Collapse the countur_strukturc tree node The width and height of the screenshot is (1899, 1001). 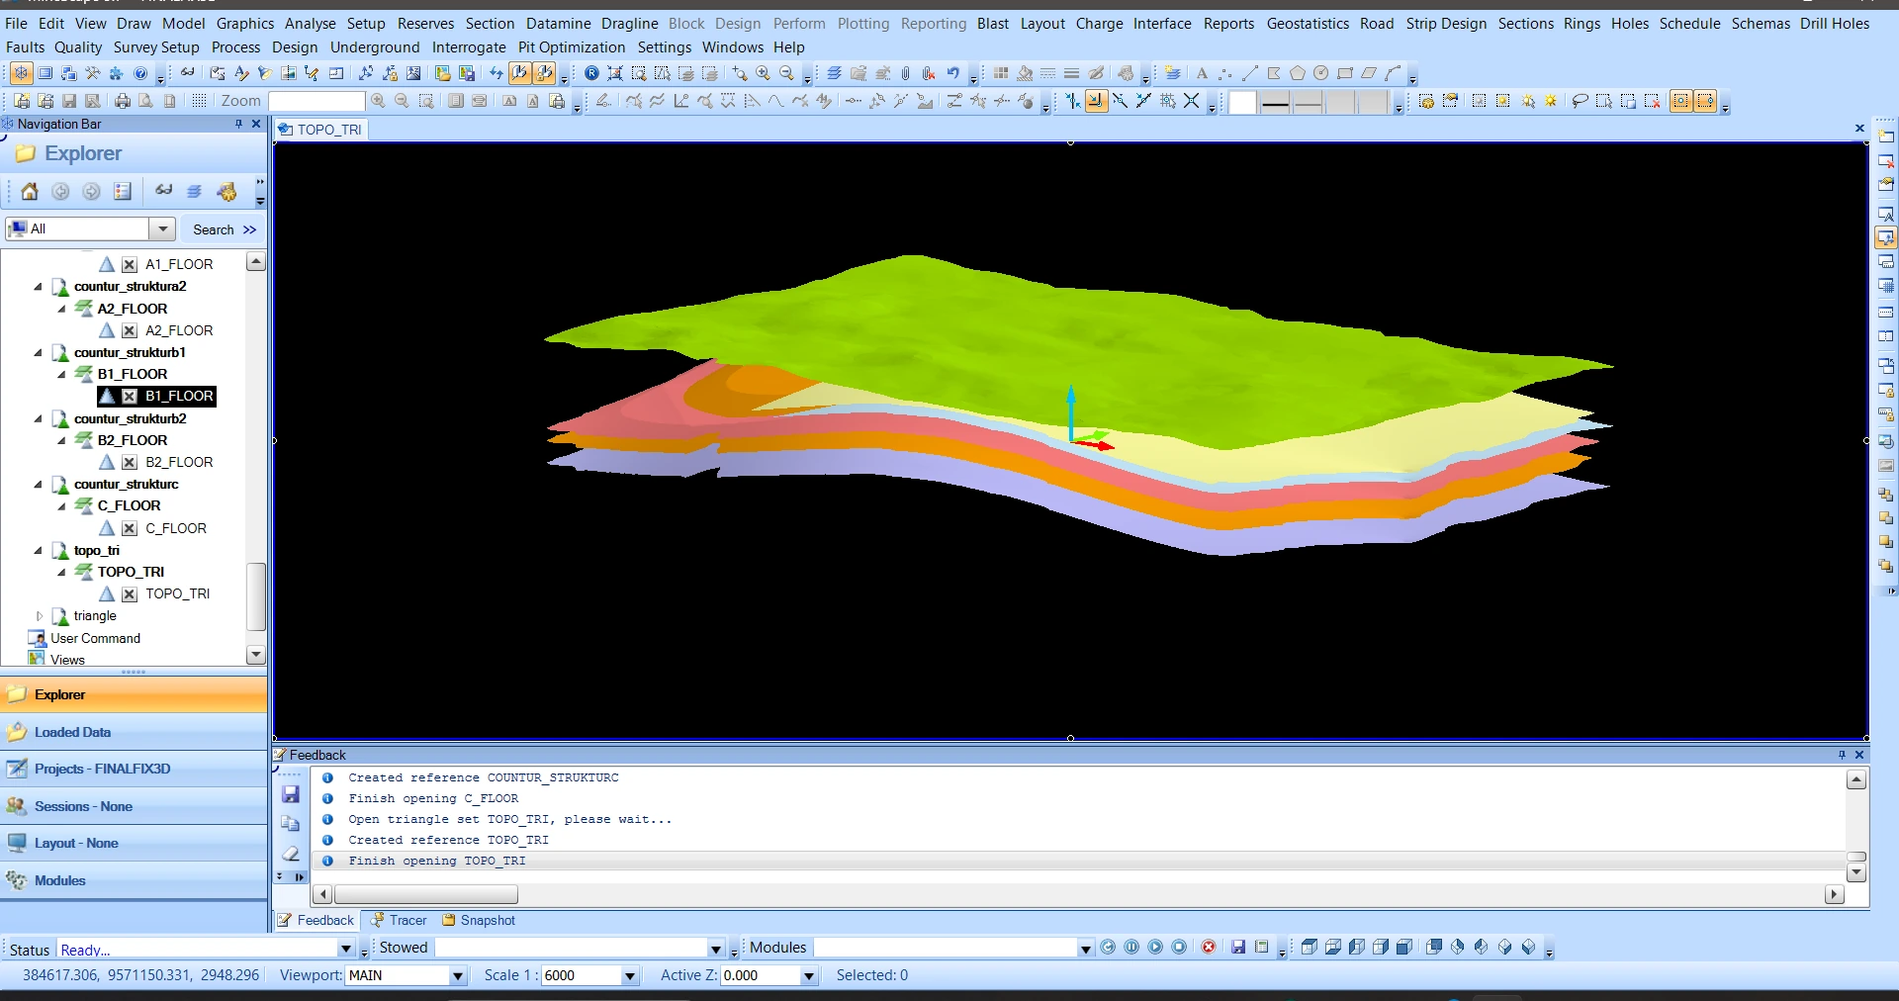39,485
